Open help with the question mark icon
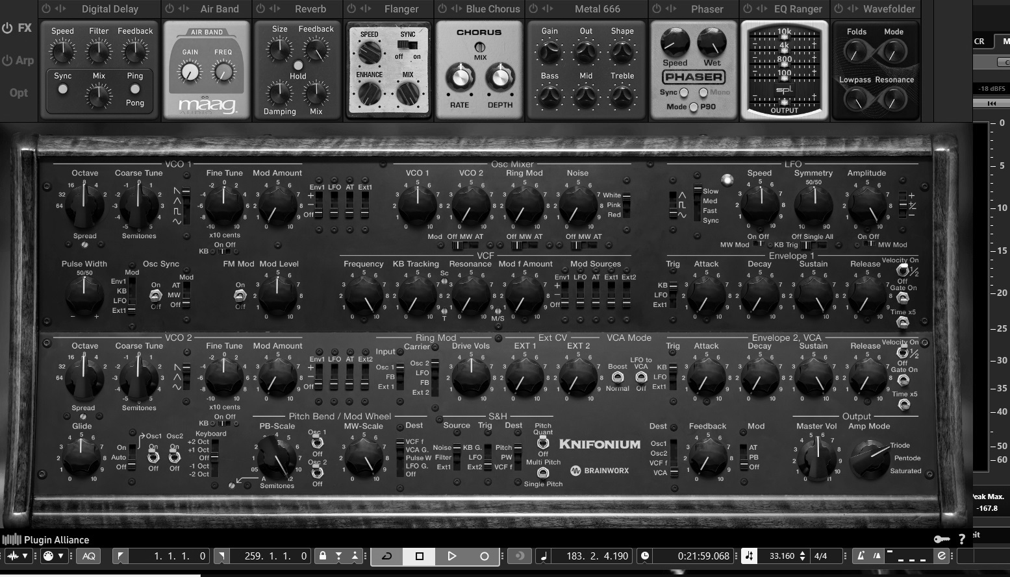This screenshot has height=577, width=1010. coord(962,539)
